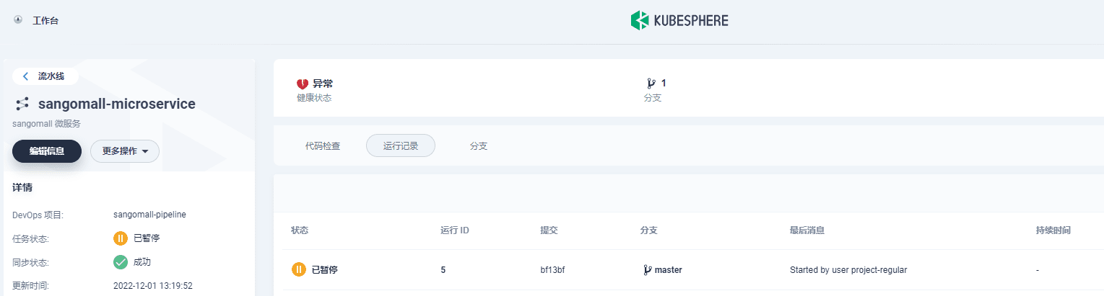Viewport: 1104px width, 296px height.
Task: Click the back chevron on 流水线 button
Action: click(x=26, y=76)
